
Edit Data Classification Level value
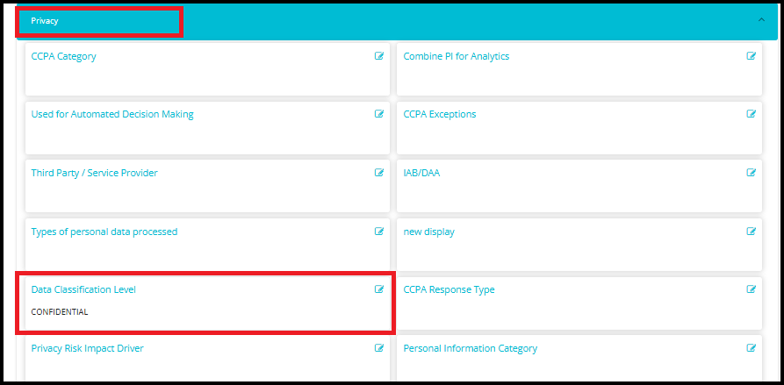[379, 289]
